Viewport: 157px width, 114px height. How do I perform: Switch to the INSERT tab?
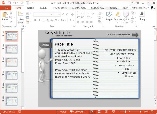(30, 8)
